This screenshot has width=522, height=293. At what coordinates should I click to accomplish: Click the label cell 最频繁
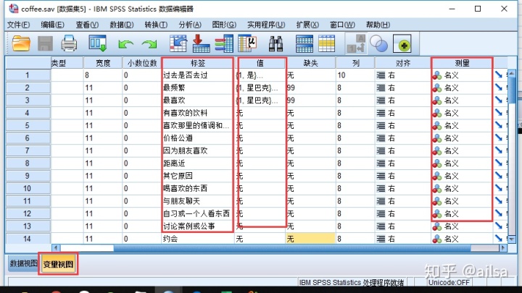[x=198, y=88]
